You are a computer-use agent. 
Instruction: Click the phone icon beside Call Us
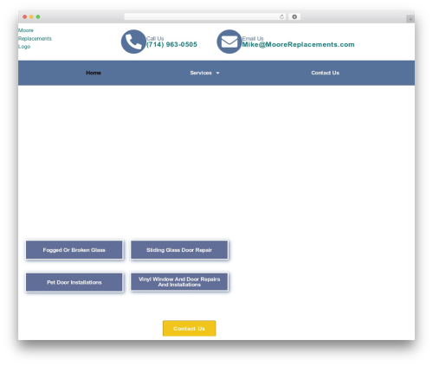pyautogui.click(x=133, y=42)
